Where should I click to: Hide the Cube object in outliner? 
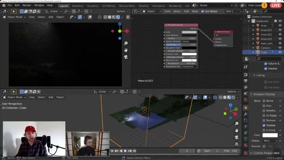280,52
